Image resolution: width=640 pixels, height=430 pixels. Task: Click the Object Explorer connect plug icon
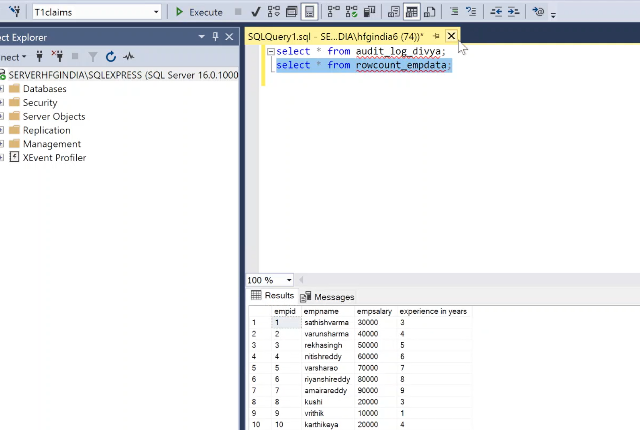[39, 57]
